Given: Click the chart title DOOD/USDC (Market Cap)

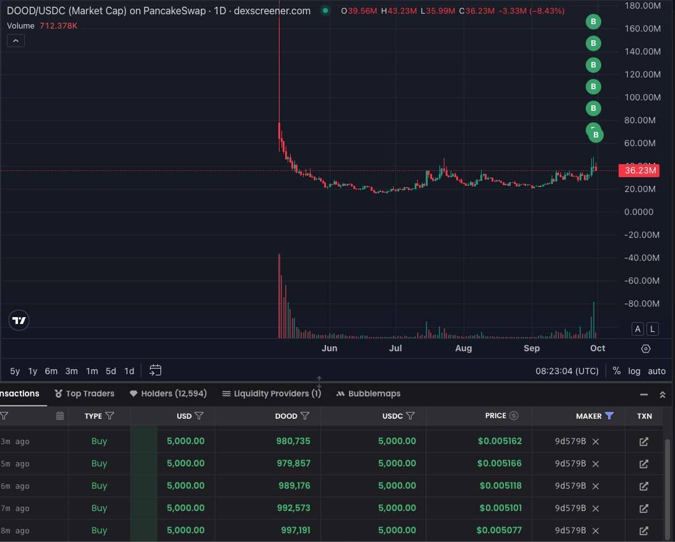Looking at the screenshot, I should point(67,11).
